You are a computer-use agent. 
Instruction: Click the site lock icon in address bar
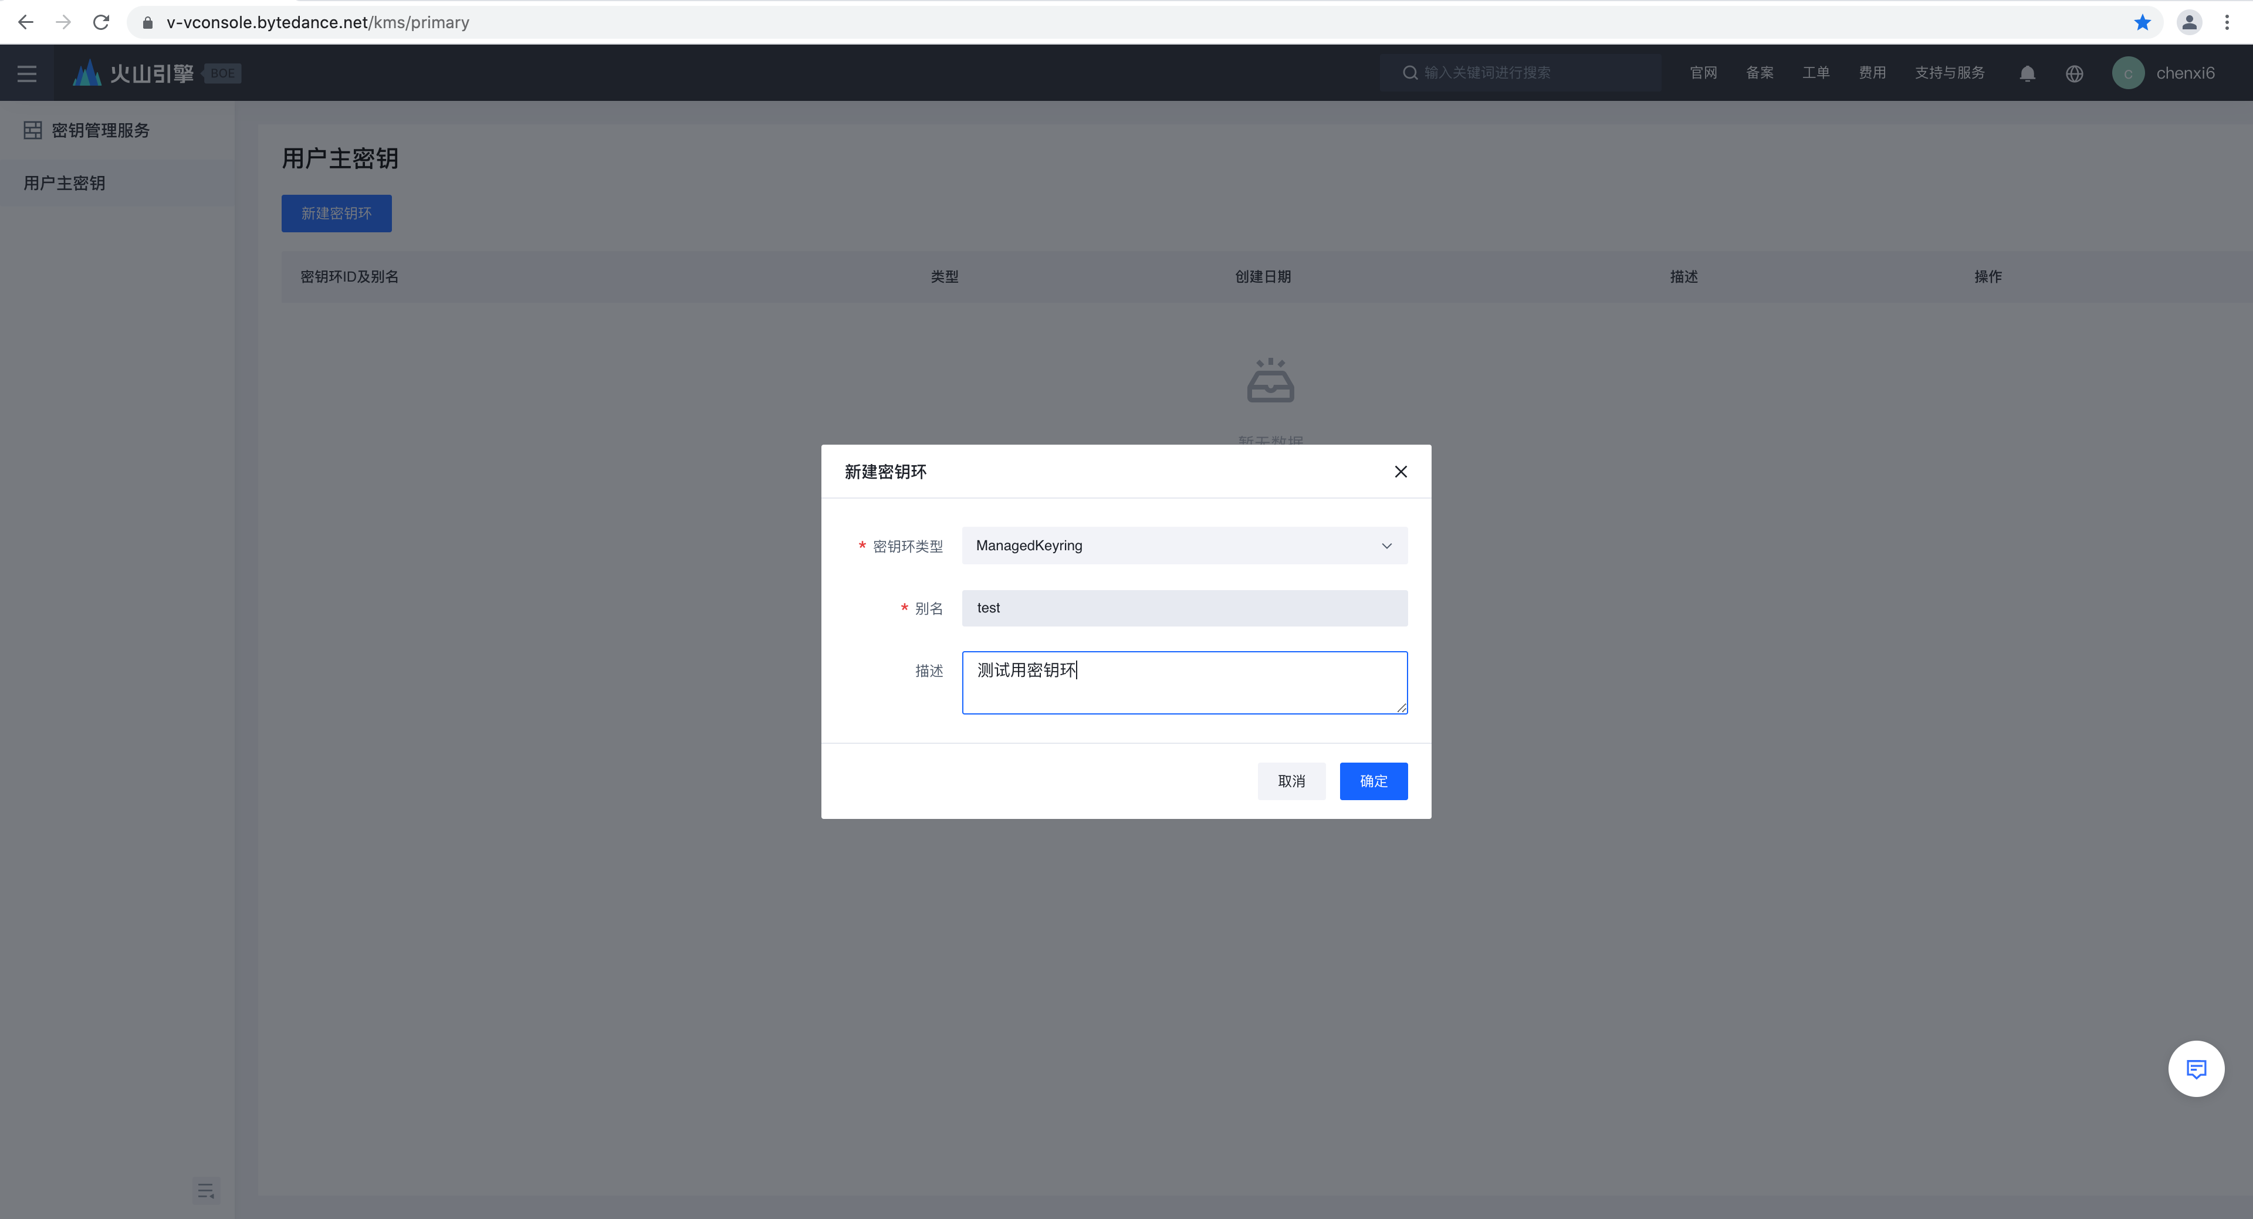(148, 23)
